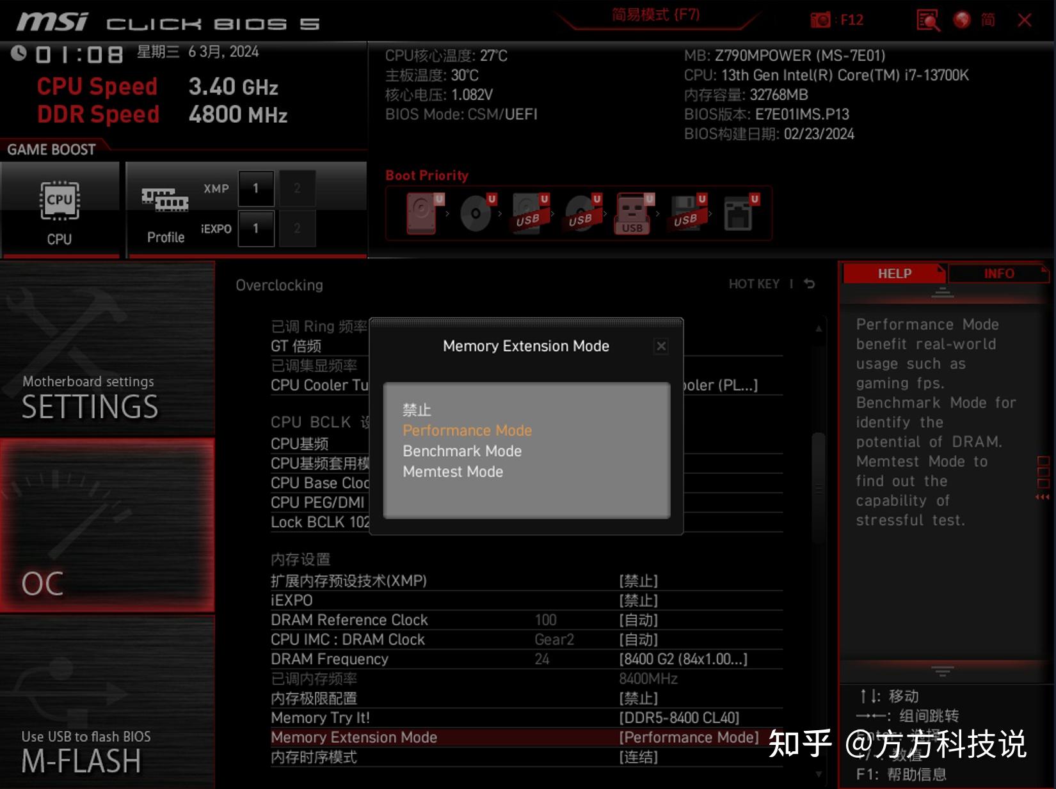Click the back arrow next to HOT KEY
1056x789 pixels.
(x=810, y=283)
